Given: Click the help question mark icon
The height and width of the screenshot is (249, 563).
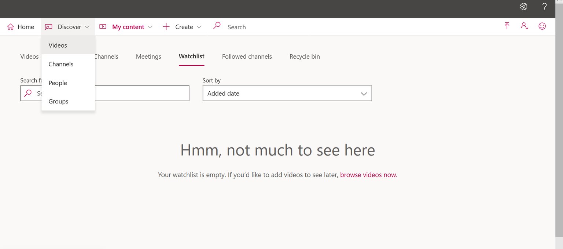Looking at the screenshot, I should [544, 7].
